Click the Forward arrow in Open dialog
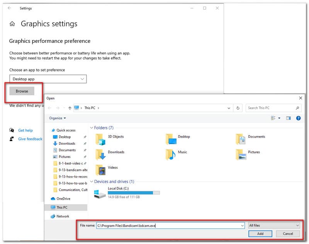Screen dimensions: 309x244 pos(58,108)
